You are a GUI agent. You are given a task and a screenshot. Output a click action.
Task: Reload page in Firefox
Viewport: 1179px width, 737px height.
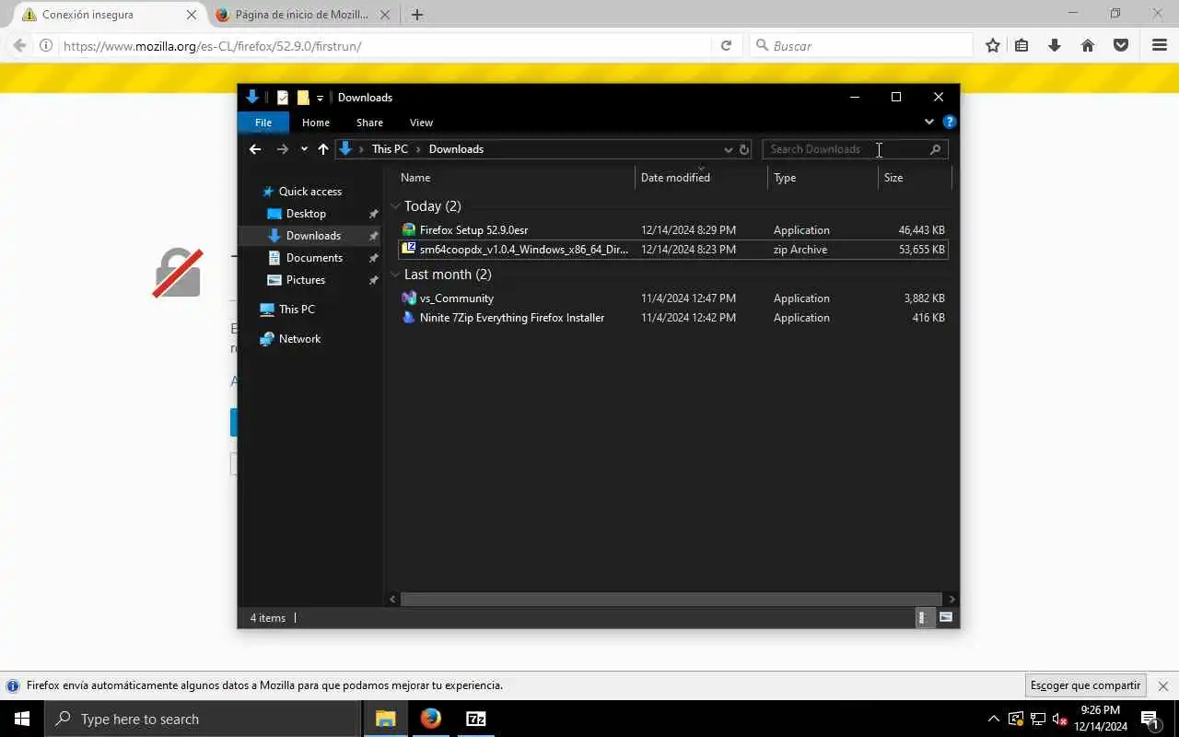(726, 45)
